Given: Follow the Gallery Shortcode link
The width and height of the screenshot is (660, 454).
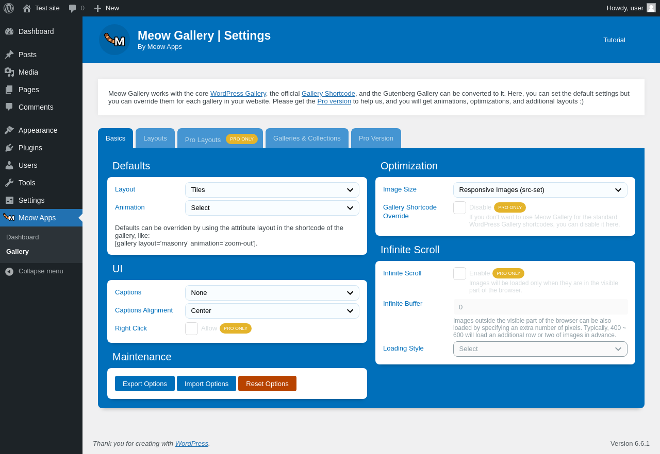Looking at the screenshot, I should tap(328, 94).
